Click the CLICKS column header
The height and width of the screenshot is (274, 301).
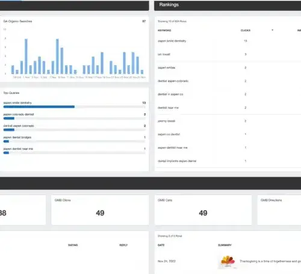click(246, 30)
